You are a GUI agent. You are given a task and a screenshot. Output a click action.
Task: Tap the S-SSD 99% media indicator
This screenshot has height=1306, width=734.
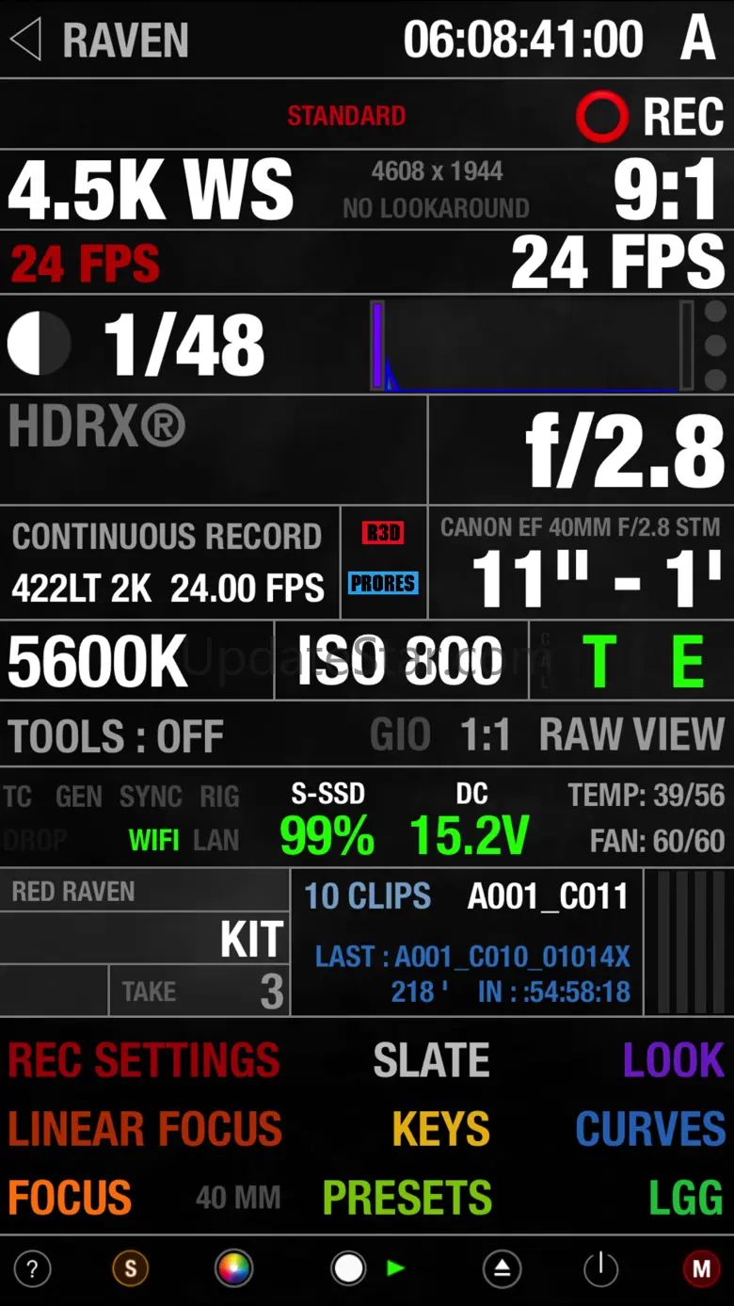pyautogui.click(x=327, y=820)
